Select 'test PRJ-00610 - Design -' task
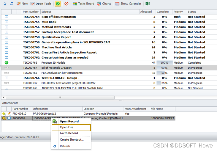The width and height of the screenshot is (217, 151). coord(60,78)
